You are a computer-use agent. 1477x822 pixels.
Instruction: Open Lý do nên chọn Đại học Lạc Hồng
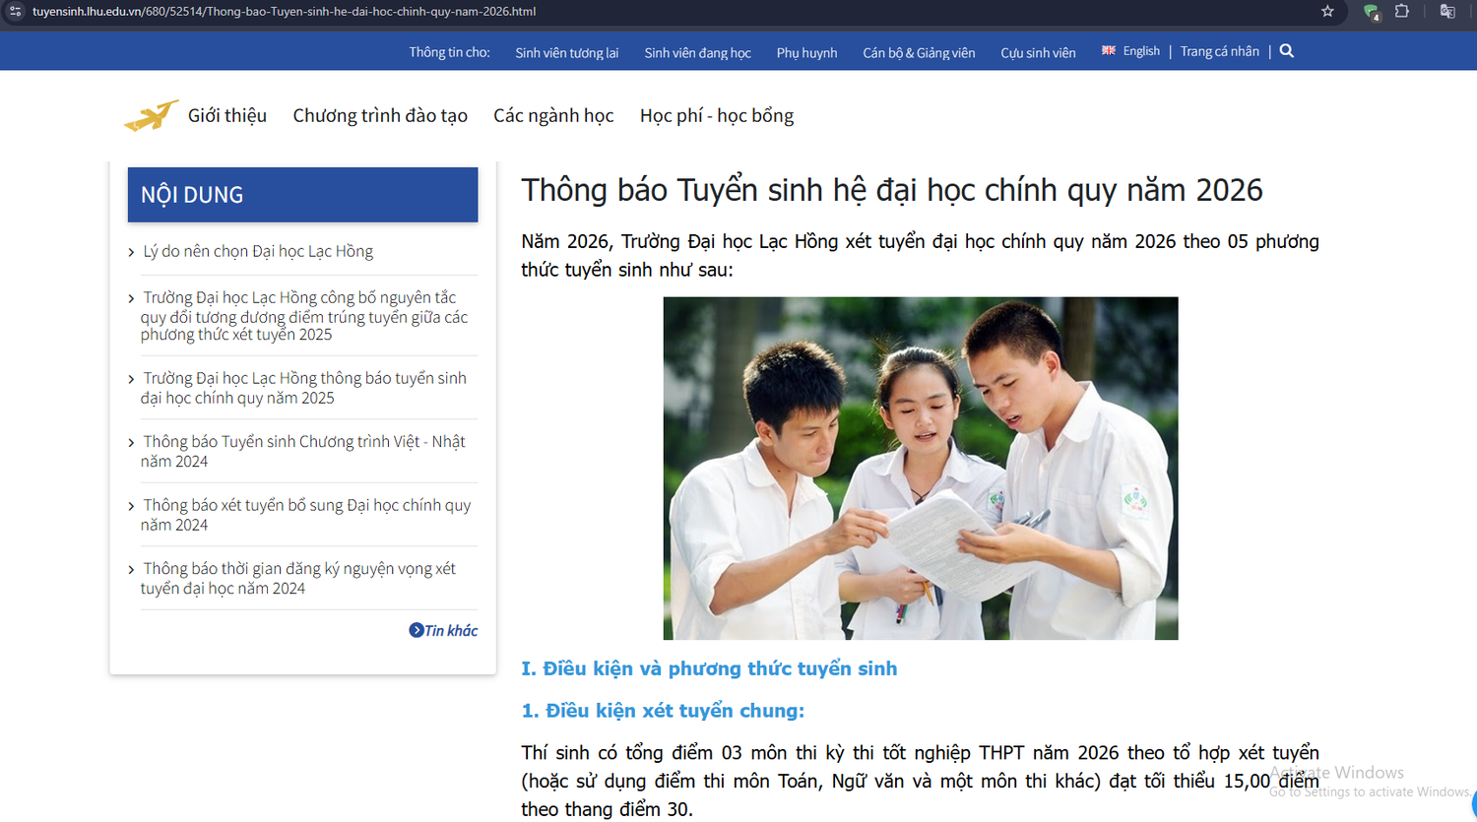point(258,252)
